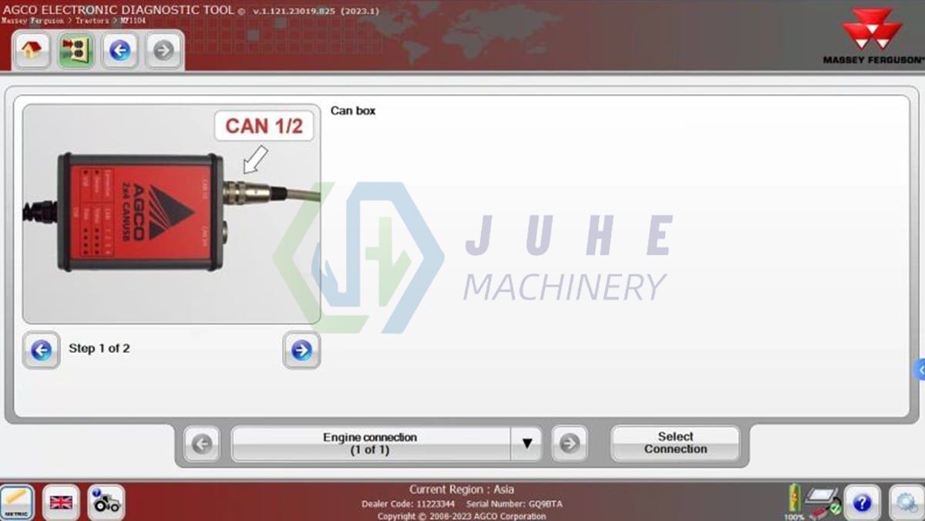Click the Home icon in the toolbar
This screenshot has height=521, width=925.
click(32, 51)
